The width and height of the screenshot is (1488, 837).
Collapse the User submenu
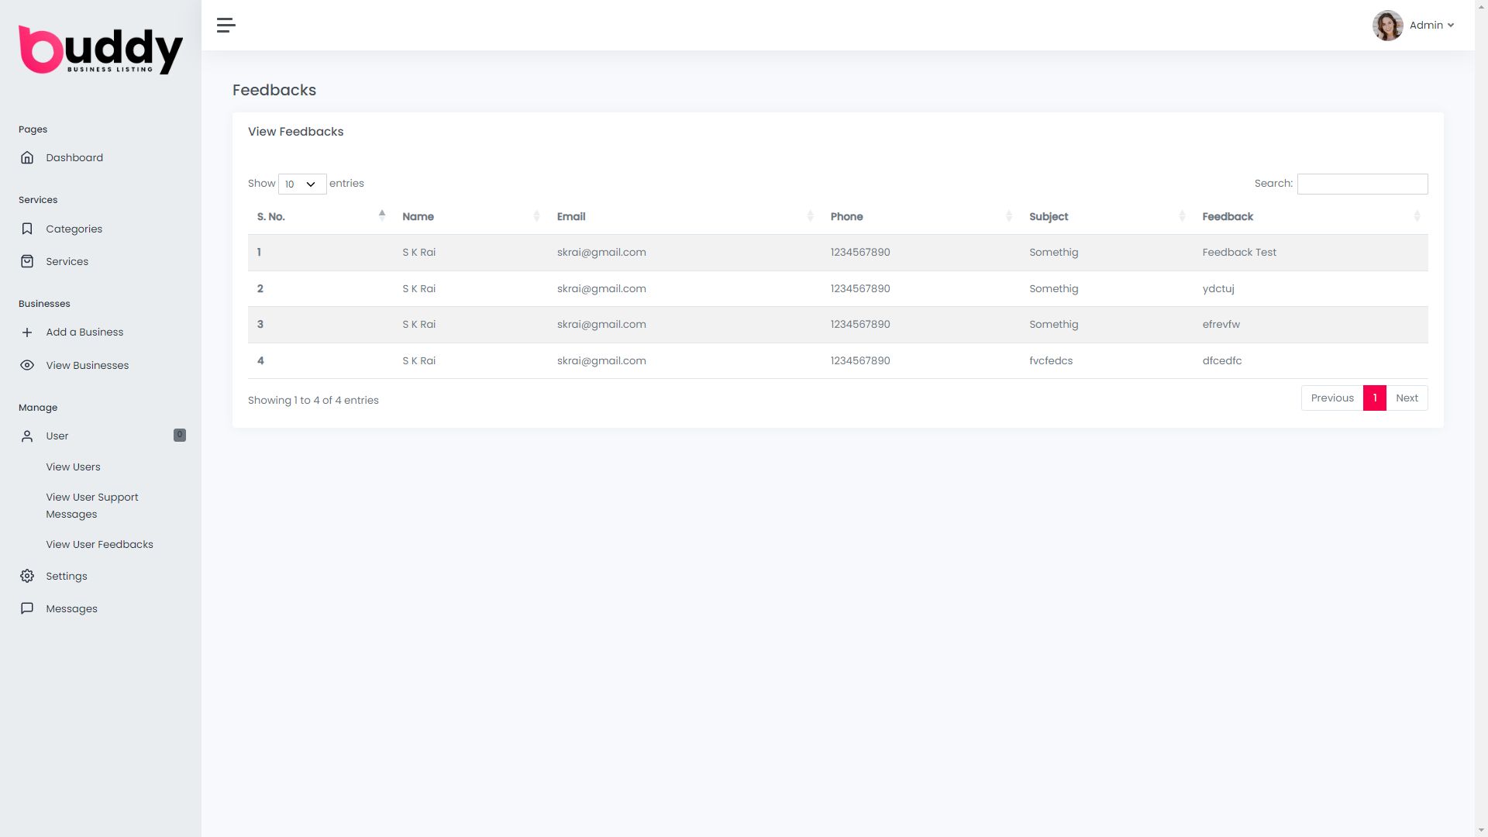(57, 436)
